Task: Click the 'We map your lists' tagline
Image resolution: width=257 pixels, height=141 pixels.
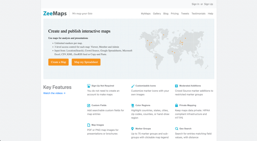Action: (x=82, y=14)
